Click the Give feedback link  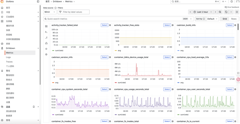(x=232, y=7)
